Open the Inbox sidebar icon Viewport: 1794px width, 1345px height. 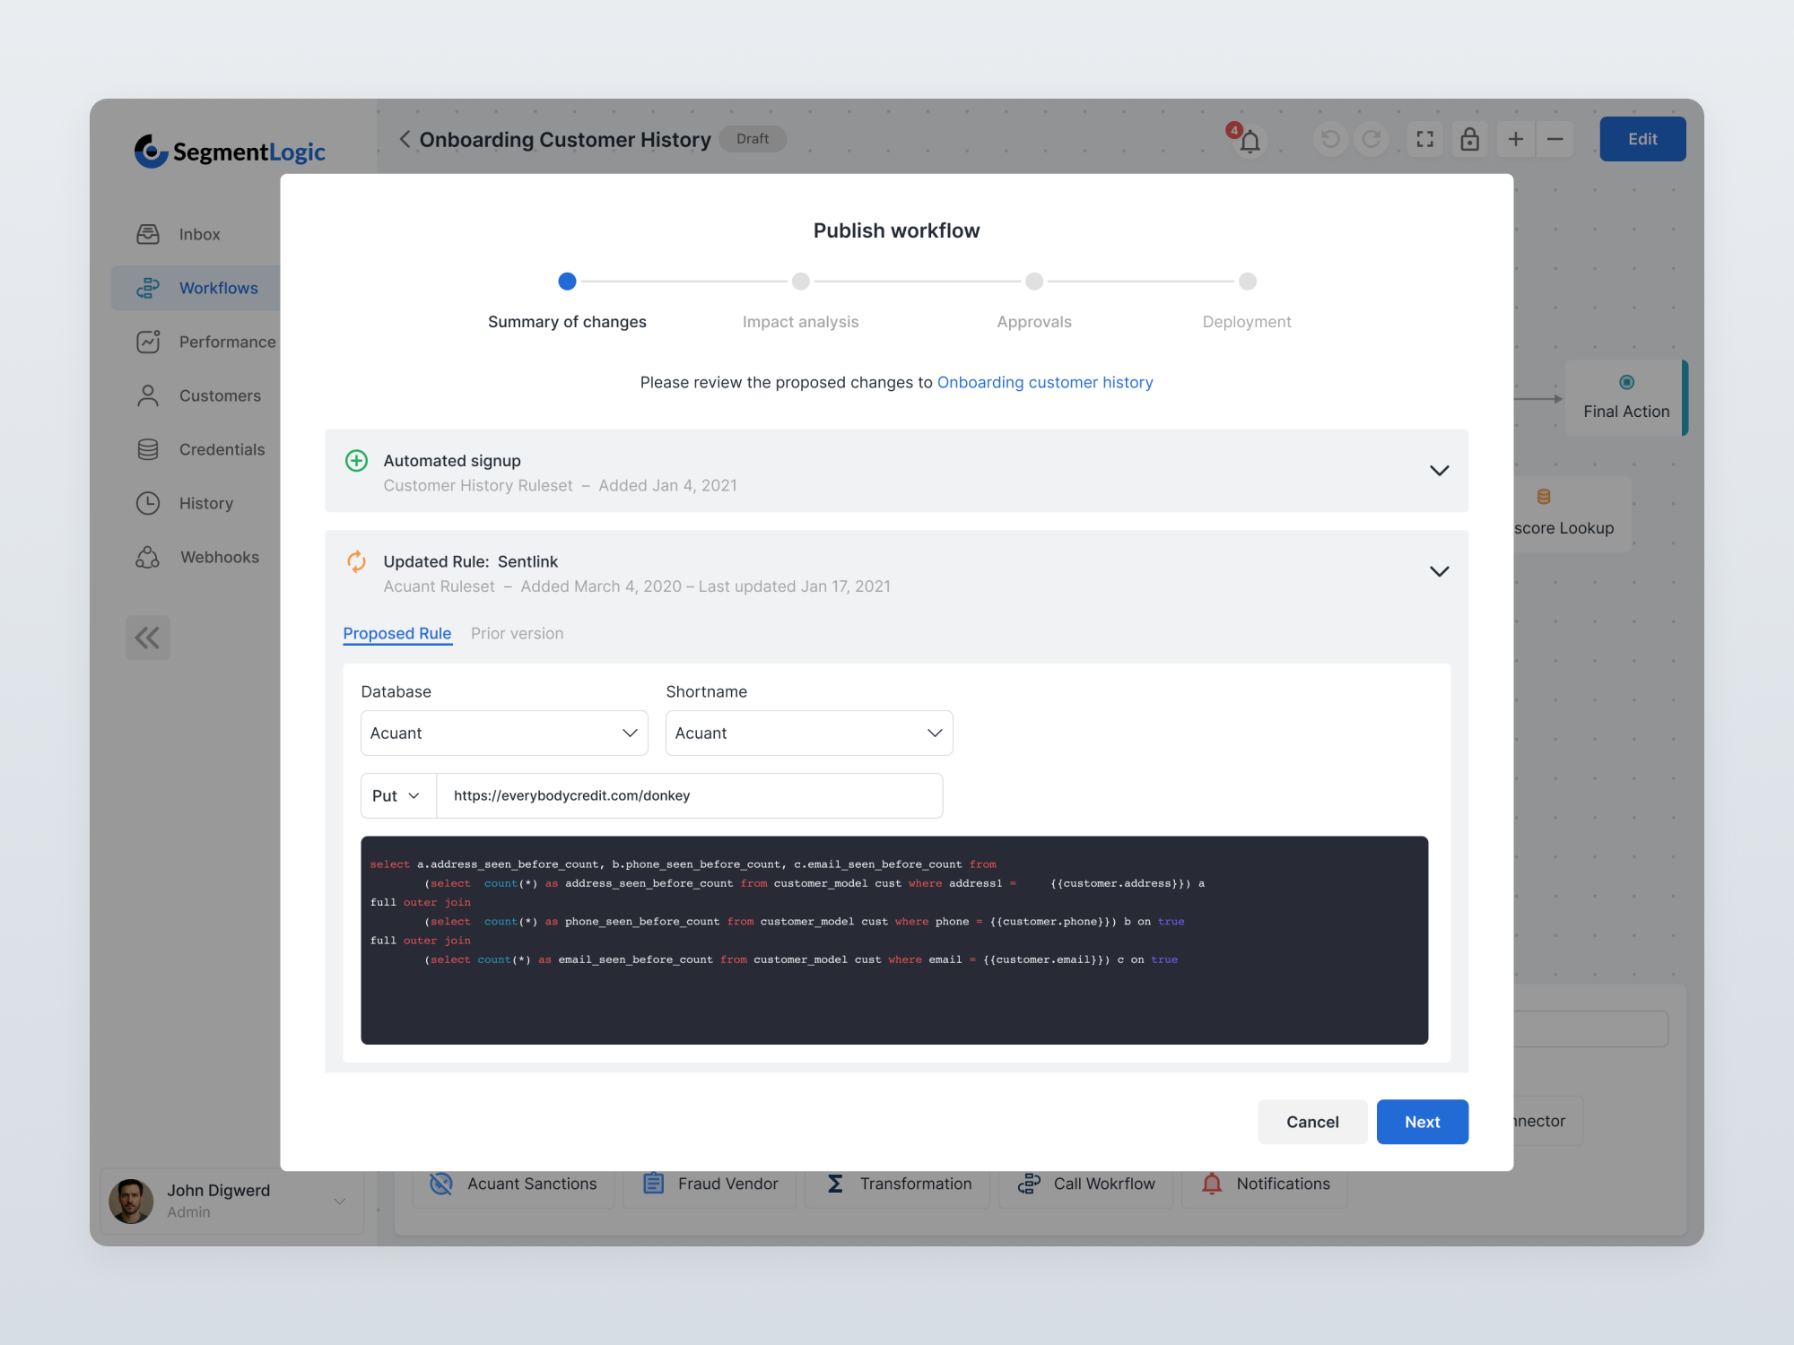[x=148, y=234]
